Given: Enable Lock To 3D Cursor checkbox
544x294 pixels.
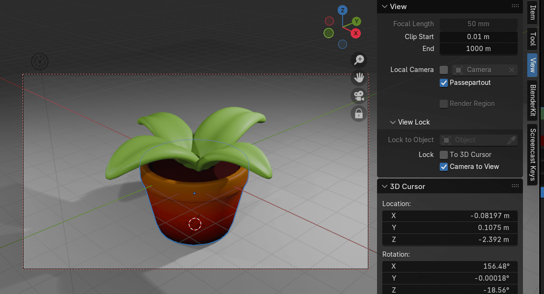Looking at the screenshot, I should (x=444, y=155).
